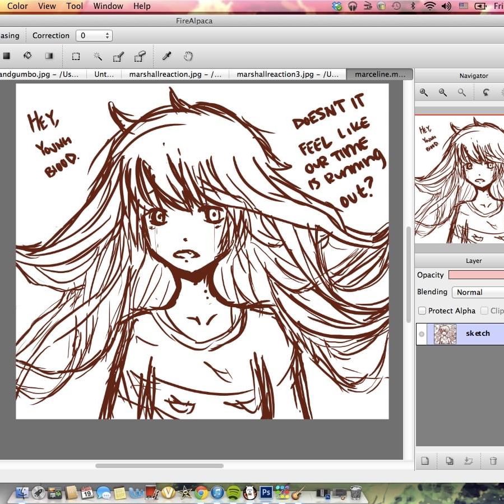
Task: Fit to window with the Navigator magnifier
Action: pyautogui.click(x=461, y=93)
